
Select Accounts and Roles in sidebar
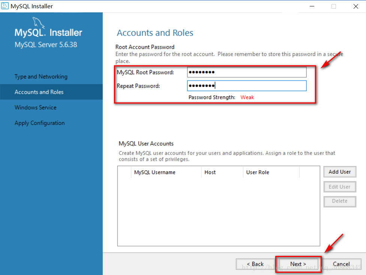tap(39, 92)
